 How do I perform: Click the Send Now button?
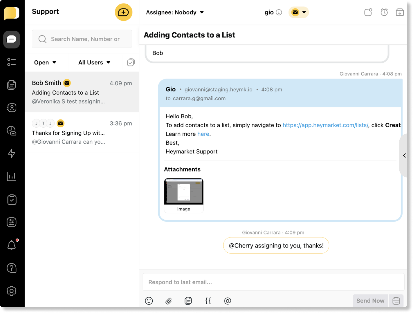[370, 301]
